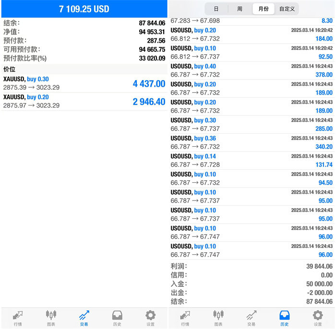
Task: Open the XAUUSD buy 0.30 position
Action: (84, 83)
